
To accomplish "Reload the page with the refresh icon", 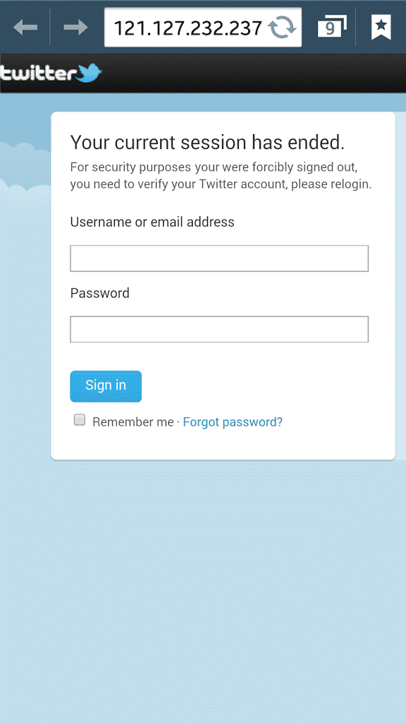I will [x=283, y=28].
